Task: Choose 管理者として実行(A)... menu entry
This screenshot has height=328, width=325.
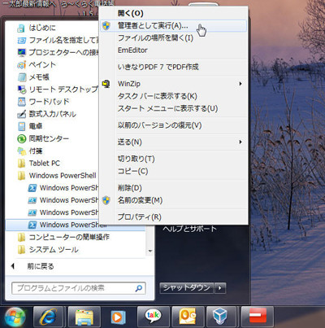Action: click(x=173, y=26)
